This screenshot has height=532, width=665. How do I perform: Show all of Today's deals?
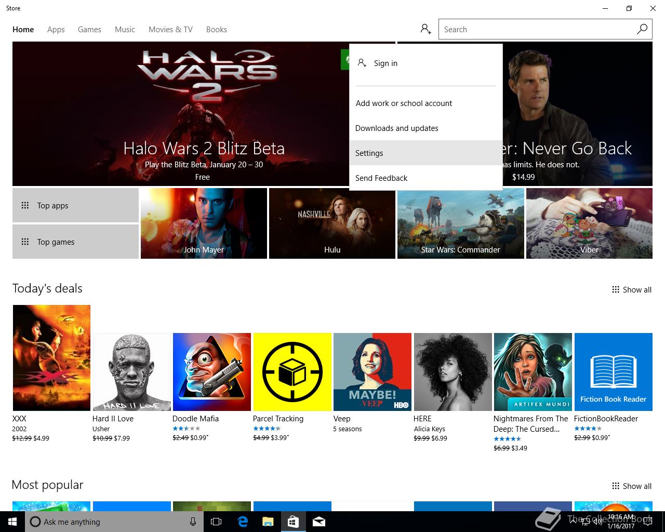click(632, 289)
